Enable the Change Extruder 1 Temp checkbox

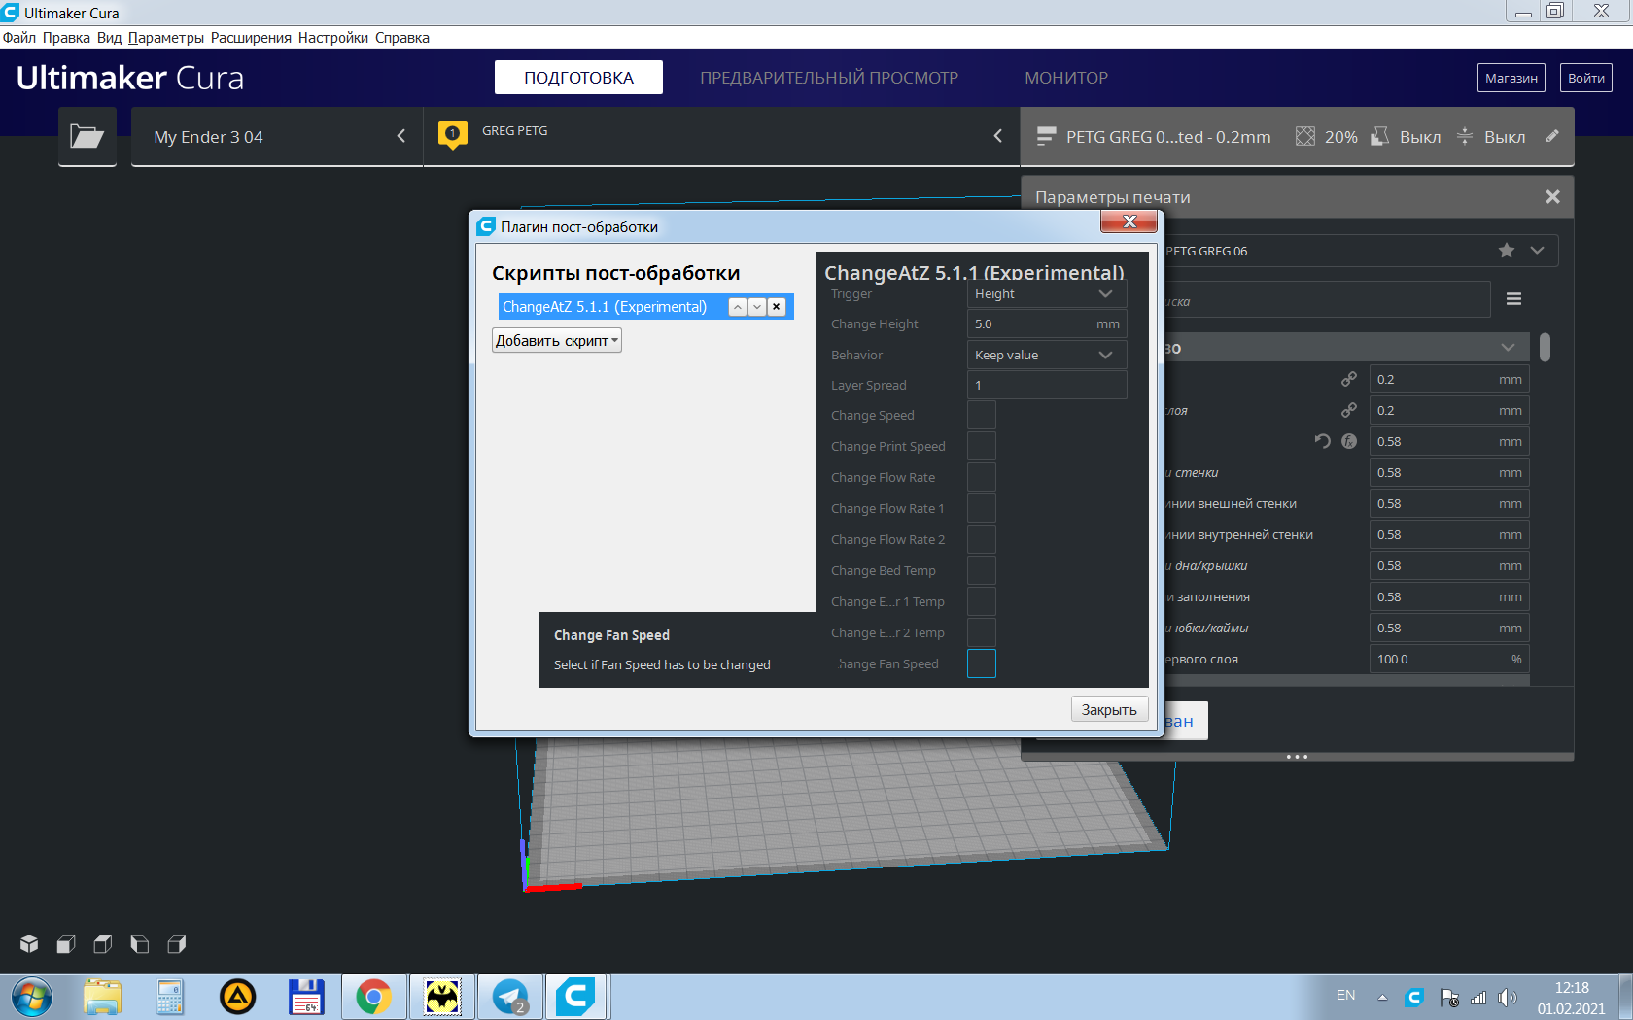982,602
